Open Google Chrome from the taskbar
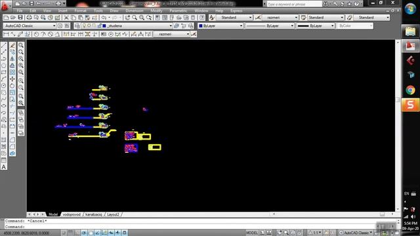Image resolution: width=420 pixels, height=236 pixels. pos(410,90)
